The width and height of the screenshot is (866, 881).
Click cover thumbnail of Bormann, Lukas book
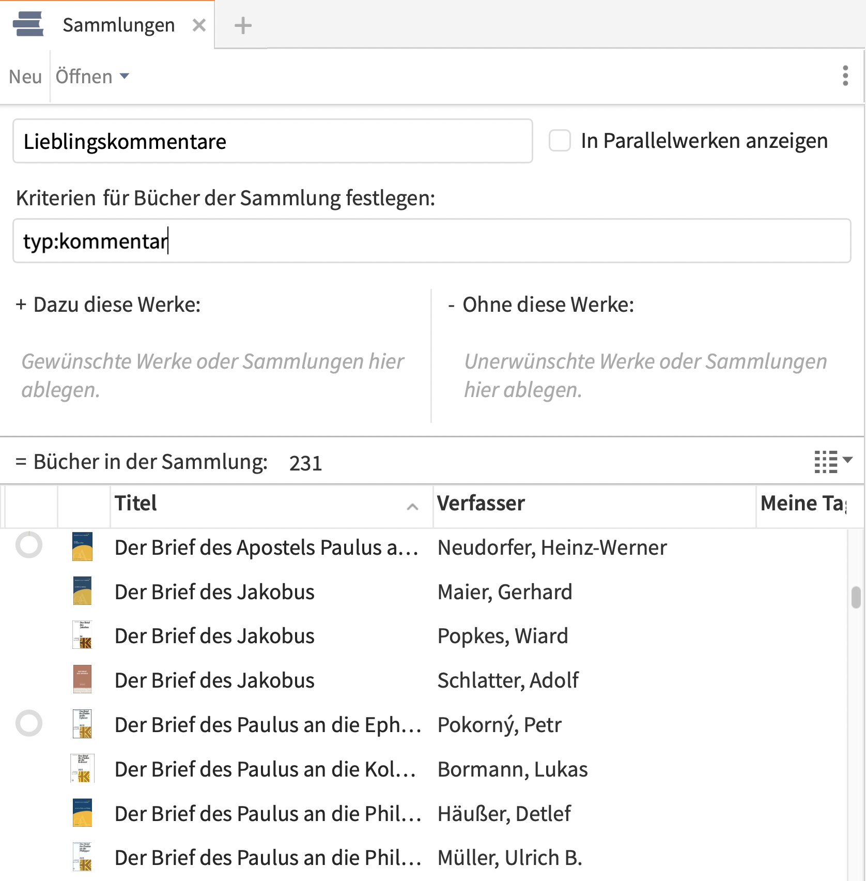coord(82,768)
